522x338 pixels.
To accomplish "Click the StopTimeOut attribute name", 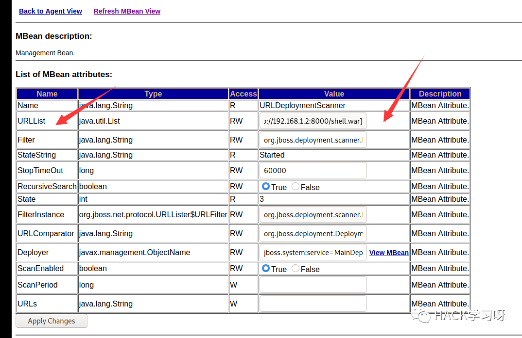I will coord(40,171).
